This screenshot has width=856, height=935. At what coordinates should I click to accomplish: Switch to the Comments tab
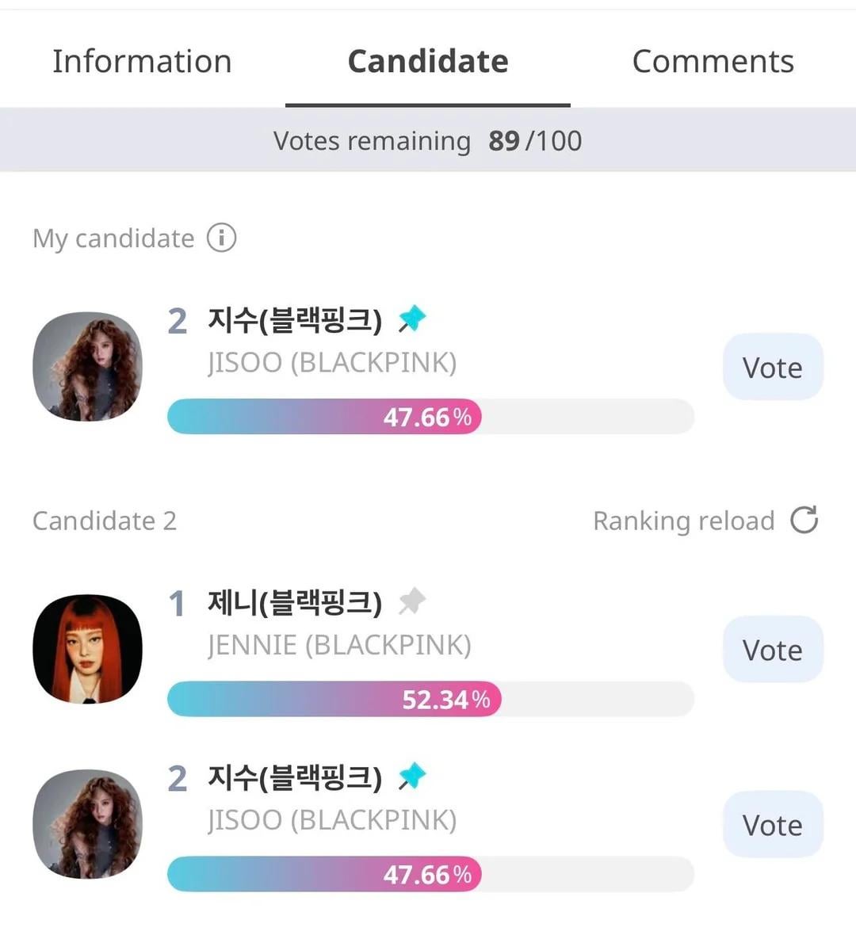tap(713, 62)
